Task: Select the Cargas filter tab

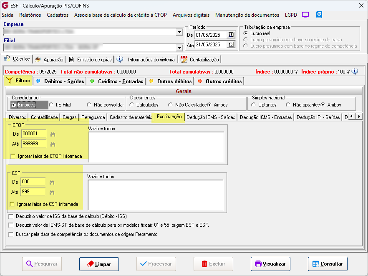Action: coord(69,117)
